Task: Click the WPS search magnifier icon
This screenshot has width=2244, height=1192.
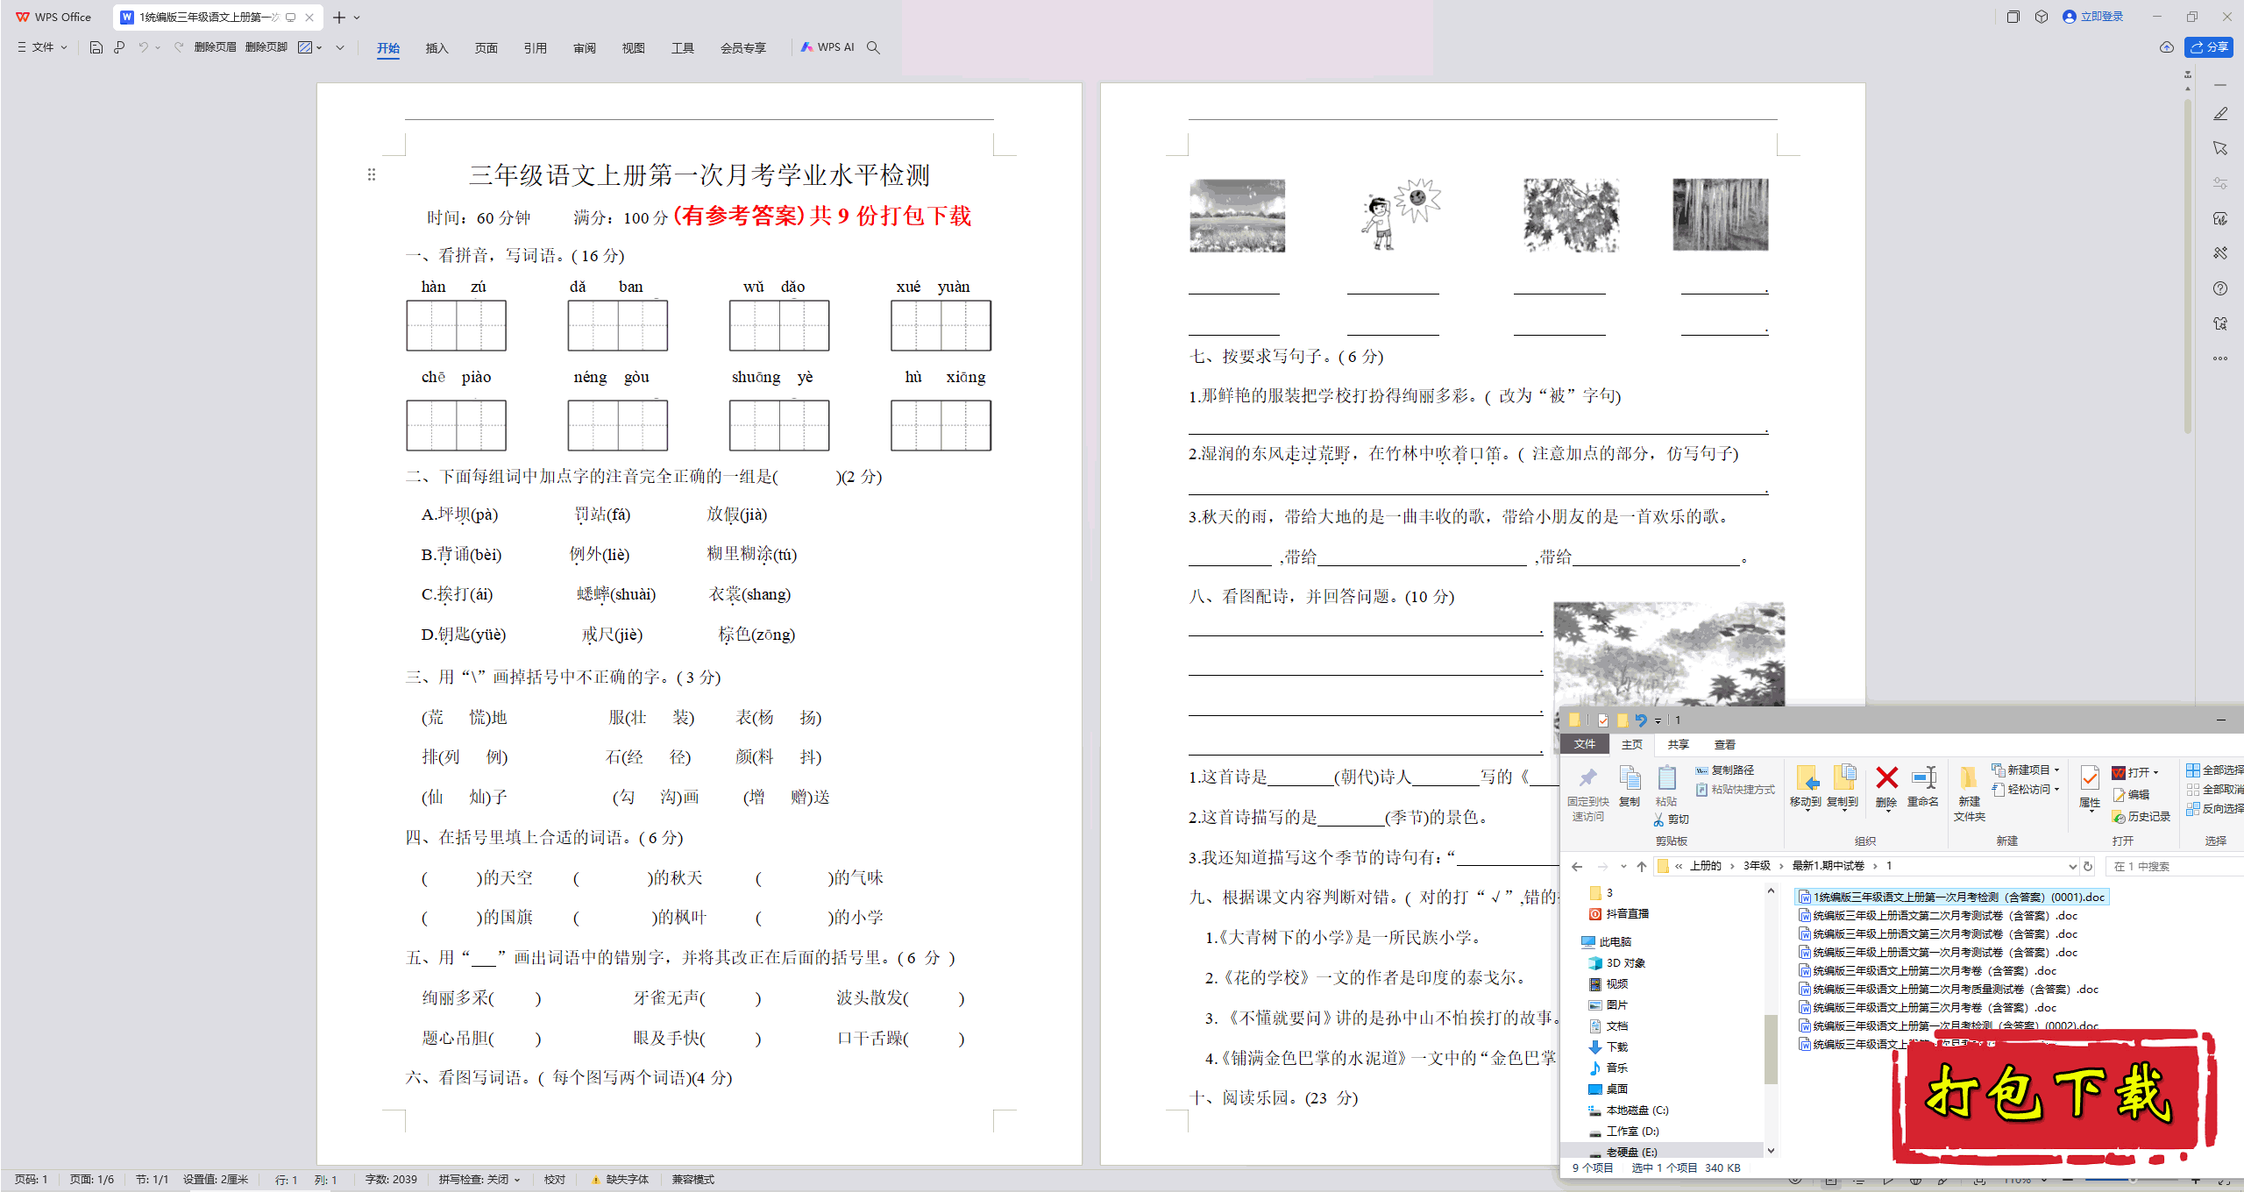Action: tap(873, 47)
